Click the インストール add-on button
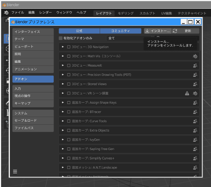Screen dimensions: 211x187 click(x=158, y=31)
